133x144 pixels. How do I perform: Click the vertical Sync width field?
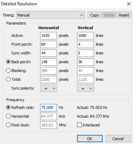pos(85,53)
